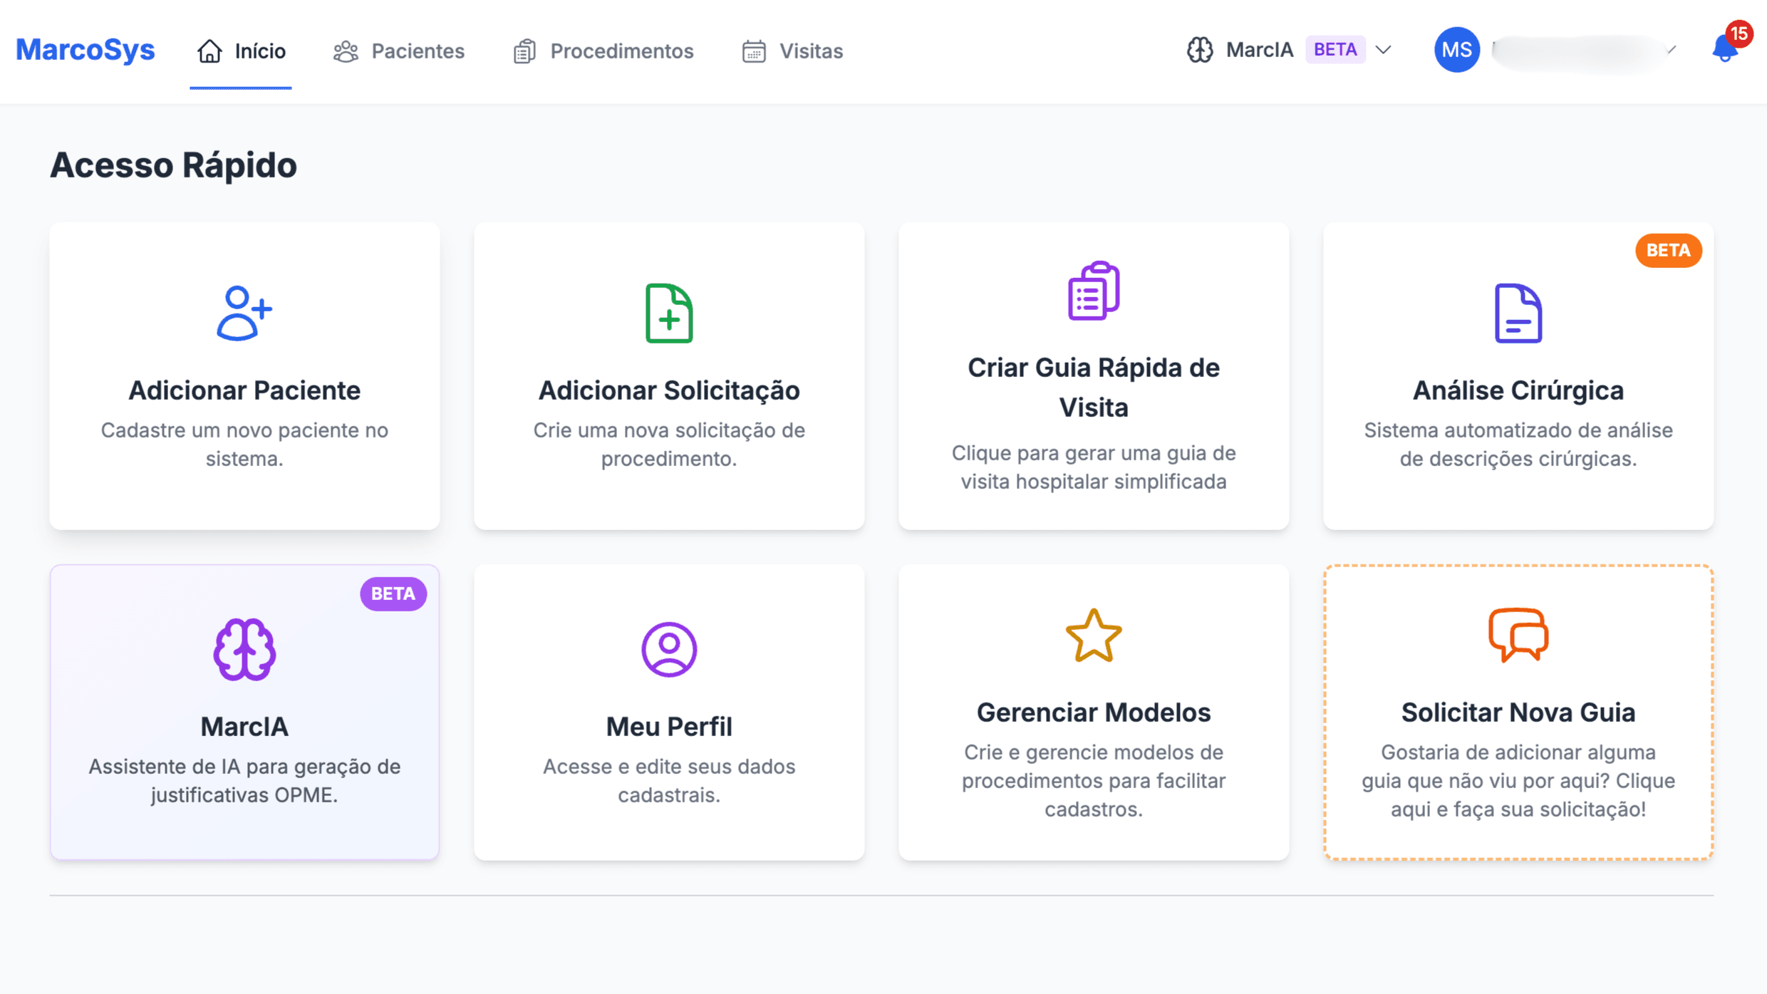Click the green Adicionar Solicitação document icon
The width and height of the screenshot is (1767, 994).
669,314
